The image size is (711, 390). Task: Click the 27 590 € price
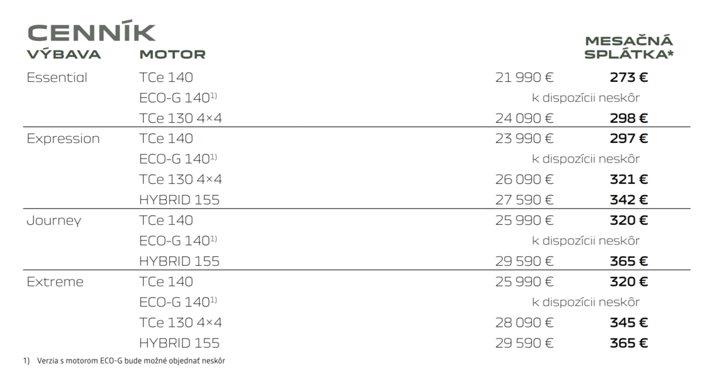click(524, 200)
